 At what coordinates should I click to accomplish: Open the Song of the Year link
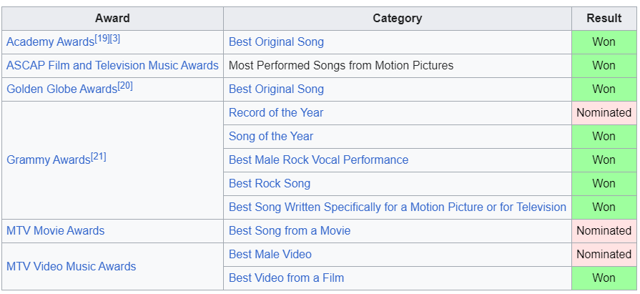tap(271, 136)
